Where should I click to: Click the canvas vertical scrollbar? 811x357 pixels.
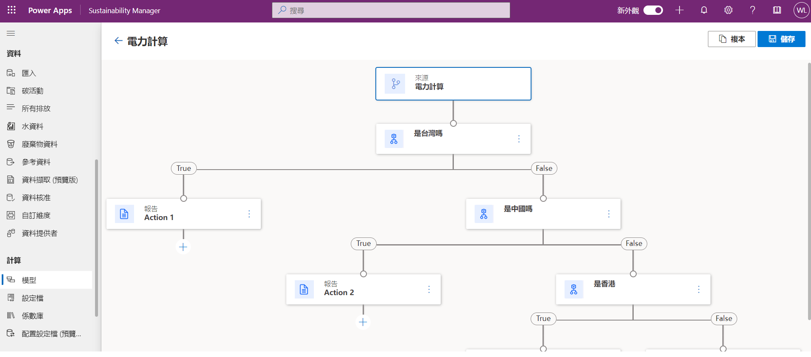tap(809, 191)
